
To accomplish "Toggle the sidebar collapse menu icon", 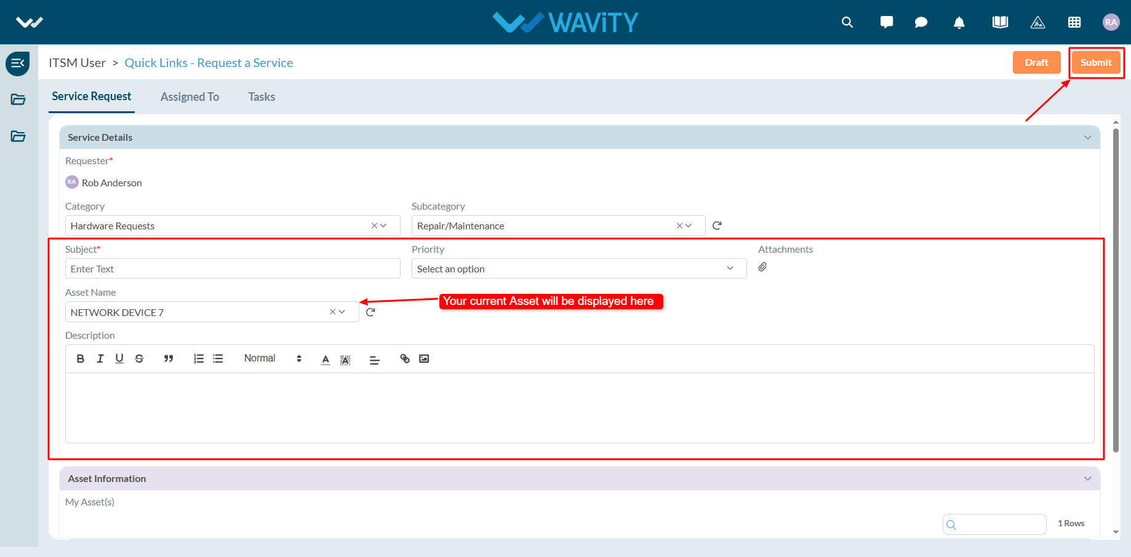I will click(18, 63).
